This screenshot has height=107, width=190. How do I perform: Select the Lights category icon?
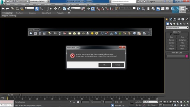pos(174,24)
